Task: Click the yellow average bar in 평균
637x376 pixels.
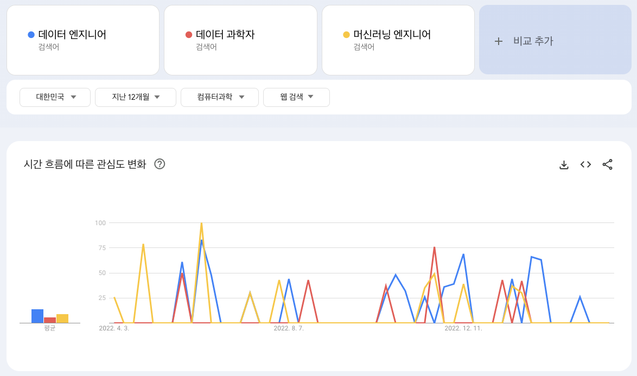Action: coord(62,318)
